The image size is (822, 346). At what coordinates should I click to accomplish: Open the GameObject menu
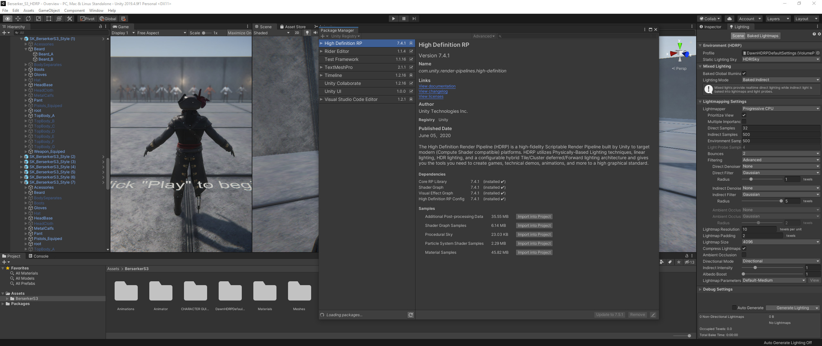(49, 10)
